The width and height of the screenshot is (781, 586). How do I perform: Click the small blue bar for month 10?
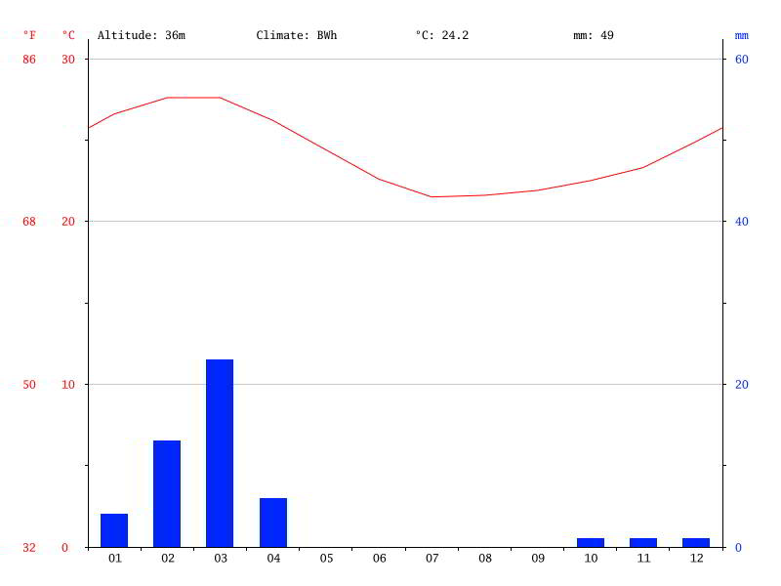click(x=591, y=542)
